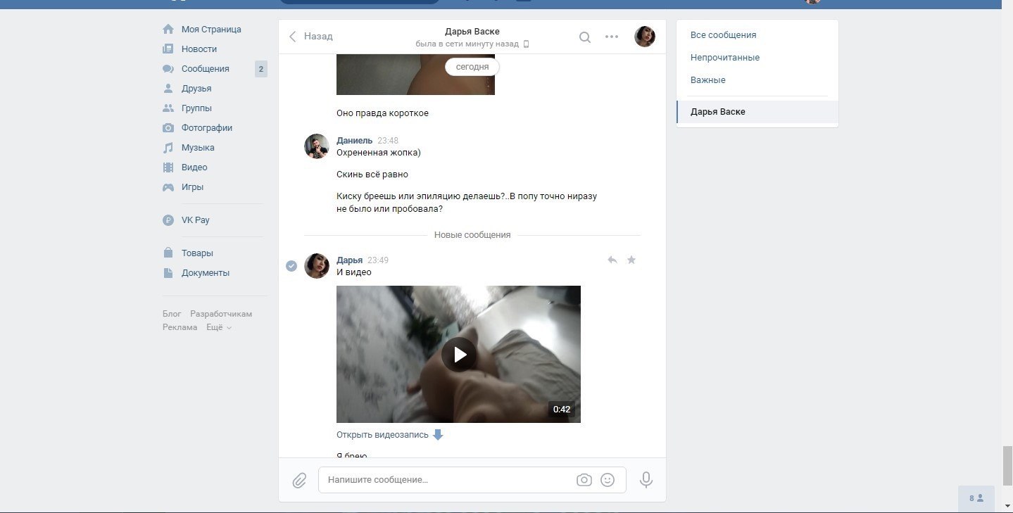Open the emoji smiley picker

(x=608, y=480)
